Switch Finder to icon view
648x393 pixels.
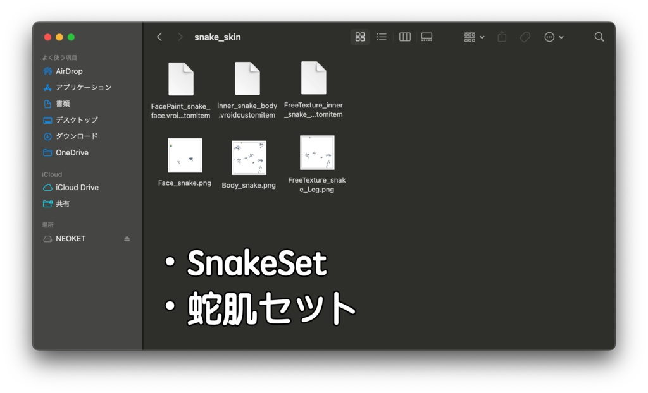[360, 37]
